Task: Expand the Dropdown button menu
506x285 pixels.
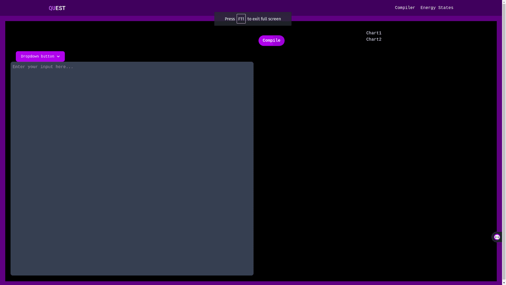Action: [40, 56]
